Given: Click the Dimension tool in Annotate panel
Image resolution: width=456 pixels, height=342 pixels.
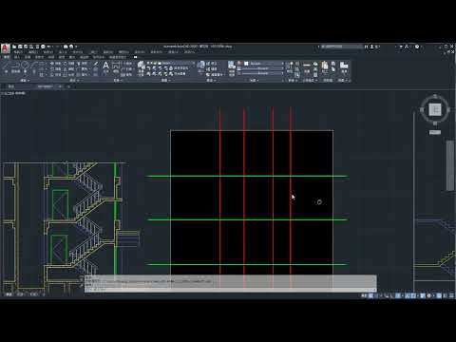Looking at the screenshot, I should tap(116, 66).
